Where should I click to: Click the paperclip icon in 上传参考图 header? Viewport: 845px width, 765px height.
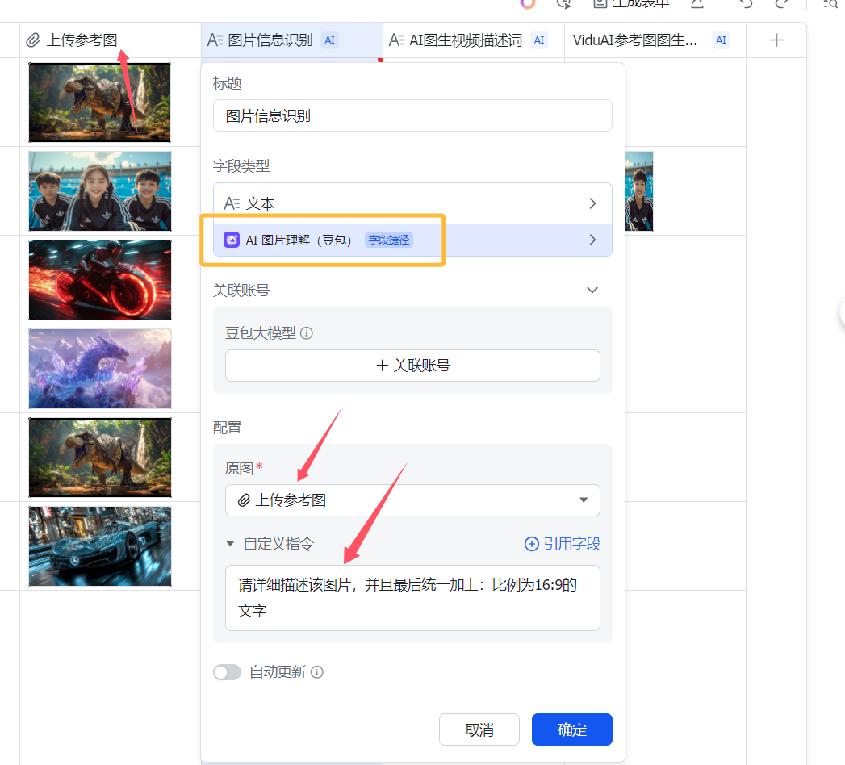tap(33, 40)
